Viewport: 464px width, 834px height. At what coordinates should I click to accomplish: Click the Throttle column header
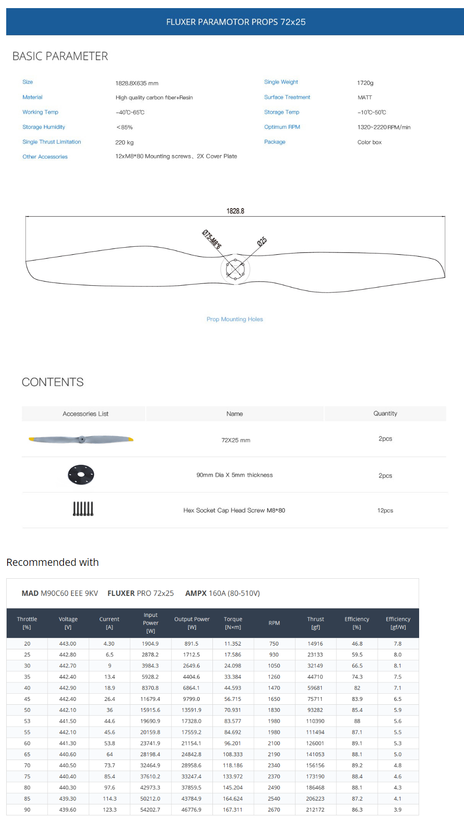click(27, 623)
